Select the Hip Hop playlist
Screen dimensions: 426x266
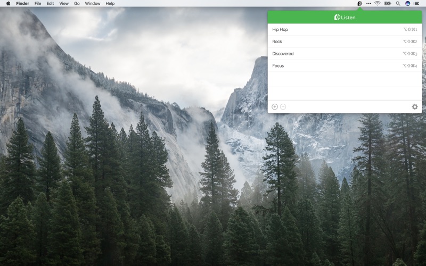[345, 29]
